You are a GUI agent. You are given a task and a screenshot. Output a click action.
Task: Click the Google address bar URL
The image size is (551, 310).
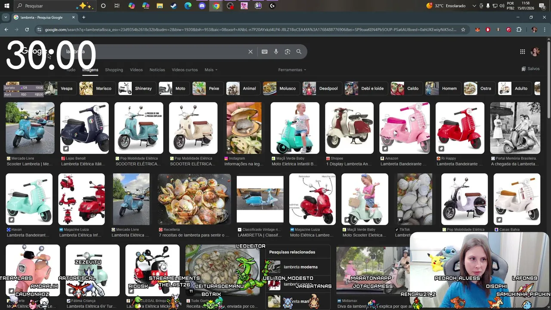(250, 30)
